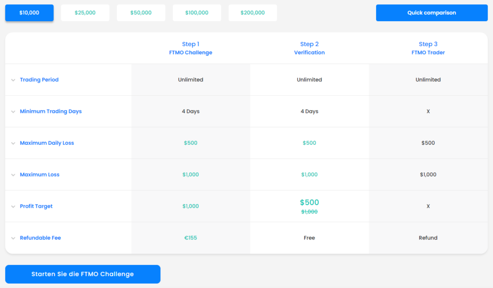The height and width of the screenshot is (288, 493).
Task: Expand the Profit Target row chevron
Action: tap(13, 207)
